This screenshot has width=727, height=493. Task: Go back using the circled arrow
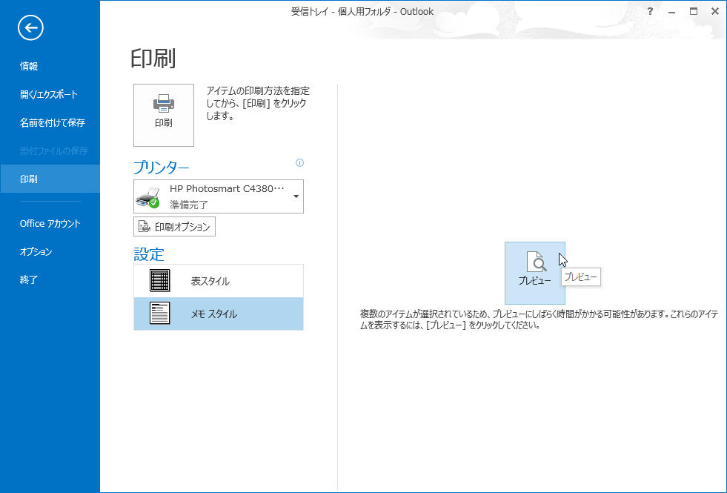(x=30, y=28)
